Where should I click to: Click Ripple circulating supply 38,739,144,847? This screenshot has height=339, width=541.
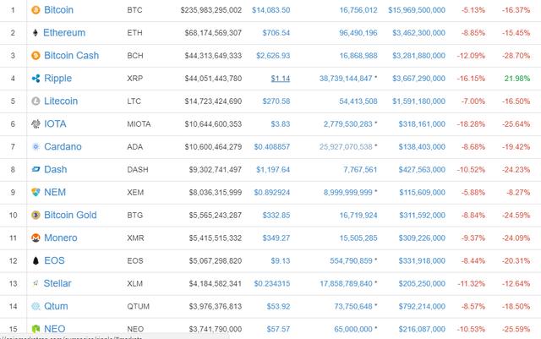(346, 79)
